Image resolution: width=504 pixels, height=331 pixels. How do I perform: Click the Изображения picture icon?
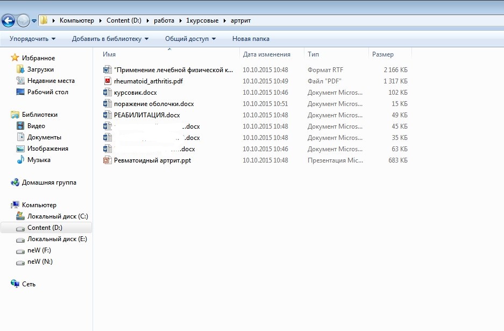(20, 149)
